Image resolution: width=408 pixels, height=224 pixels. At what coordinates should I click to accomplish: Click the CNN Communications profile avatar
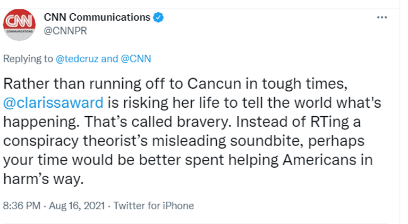[x=20, y=24]
